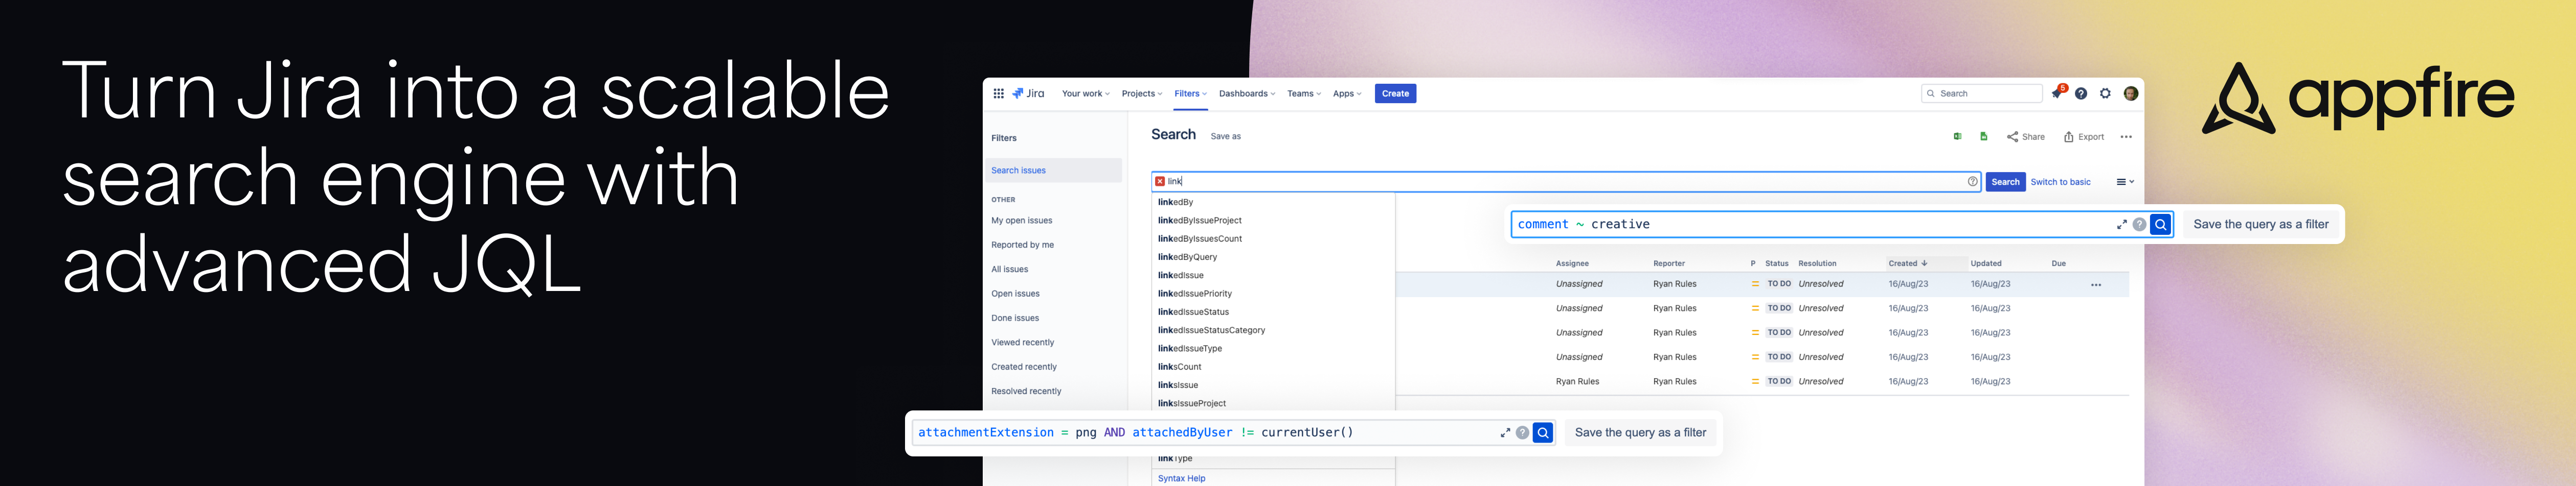The width and height of the screenshot is (2576, 486).
Task: Open help for the attachmentExtension query
Action: (x=1522, y=433)
